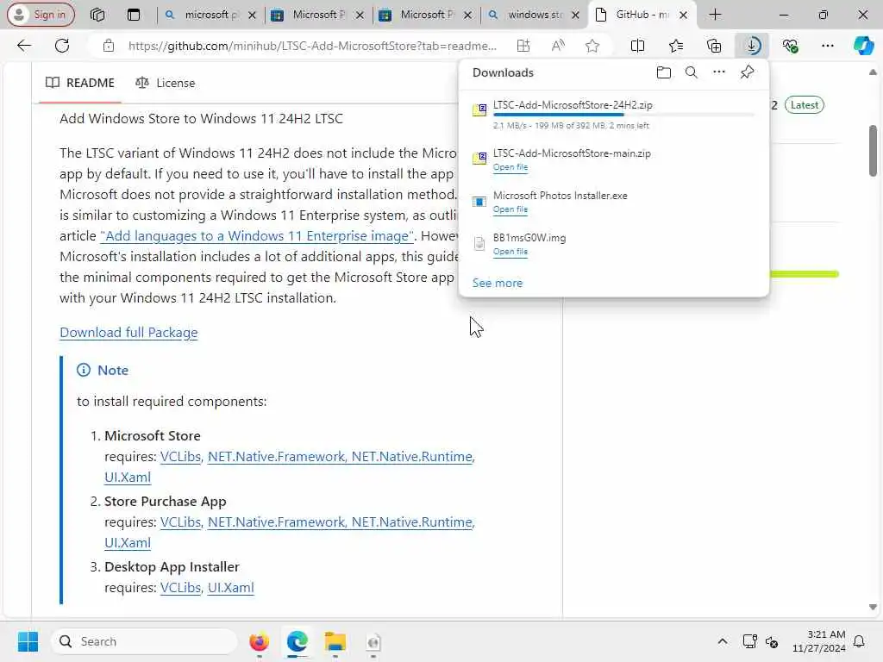Open the network icon in system tray
883x662 pixels.
click(x=749, y=641)
